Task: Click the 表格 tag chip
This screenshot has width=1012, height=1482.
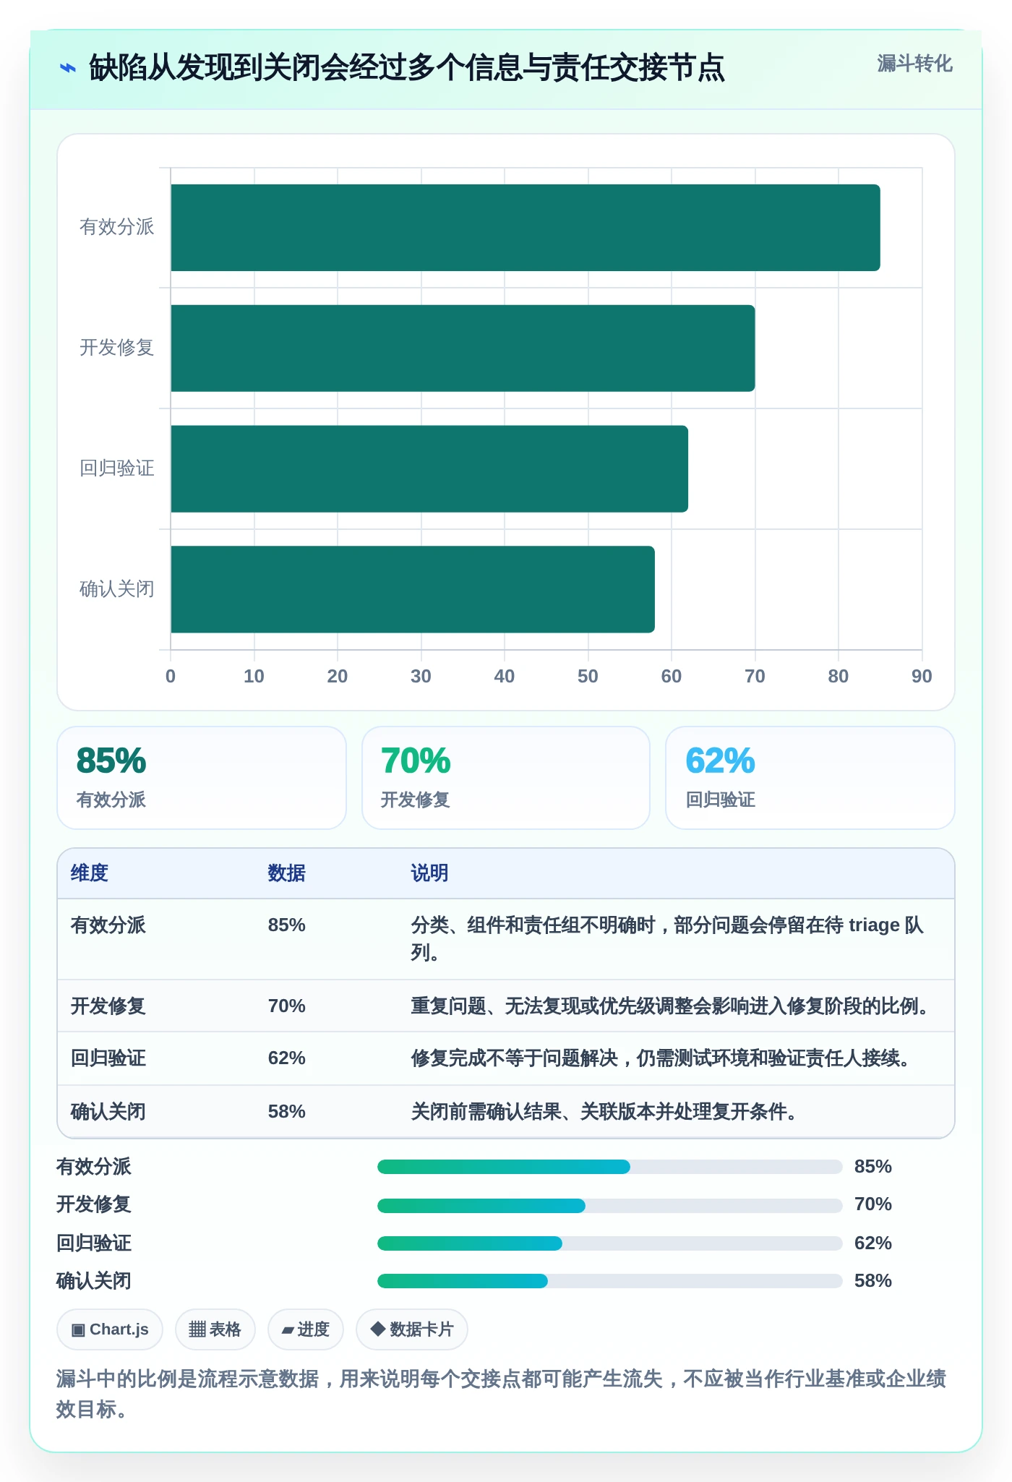Action: pyautogui.click(x=215, y=1329)
